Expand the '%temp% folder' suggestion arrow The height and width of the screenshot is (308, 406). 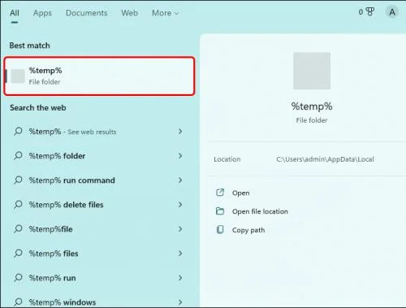180,156
